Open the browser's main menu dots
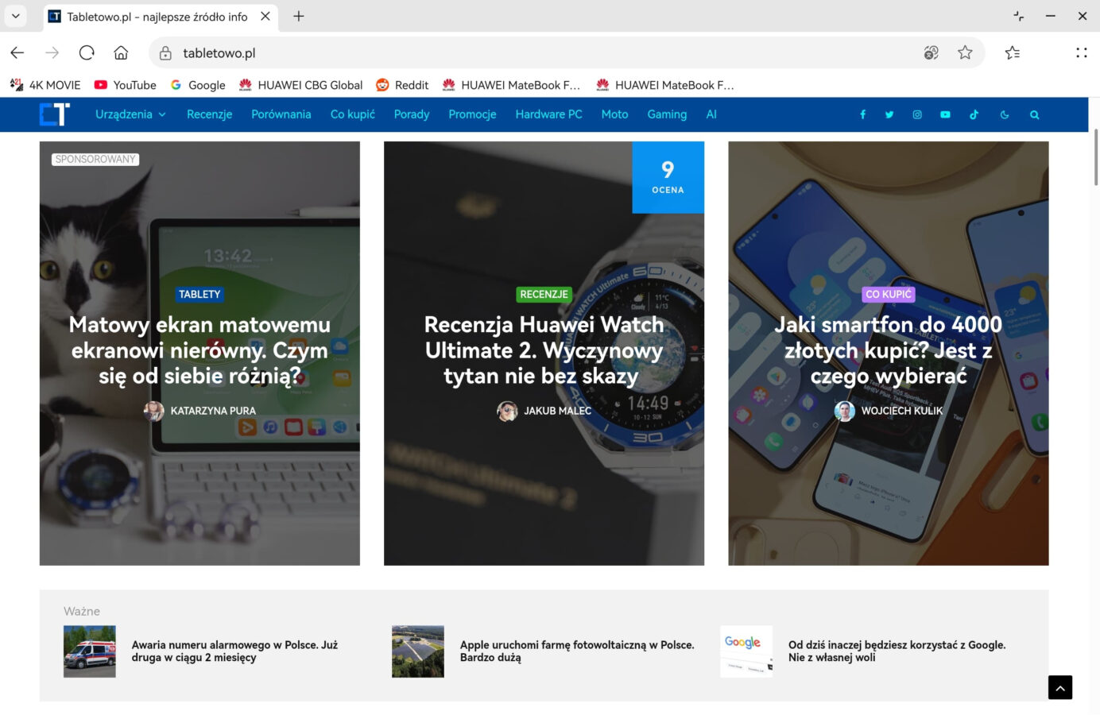This screenshot has width=1100, height=715. 1081,52
